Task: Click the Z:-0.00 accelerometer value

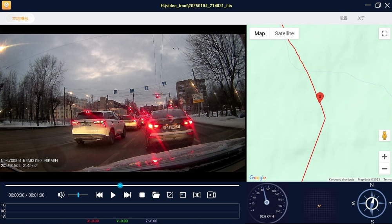Action: pos(151,221)
